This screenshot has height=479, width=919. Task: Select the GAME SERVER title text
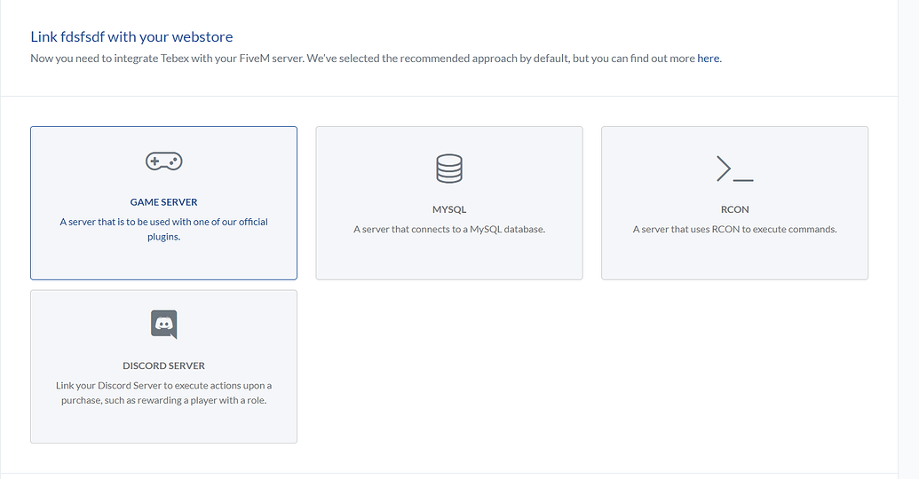pos(163,202)
